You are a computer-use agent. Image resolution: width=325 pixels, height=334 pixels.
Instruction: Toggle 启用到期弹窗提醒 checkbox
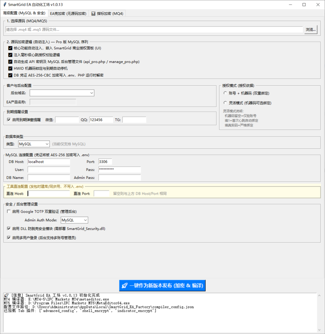(x=9, y=120)
